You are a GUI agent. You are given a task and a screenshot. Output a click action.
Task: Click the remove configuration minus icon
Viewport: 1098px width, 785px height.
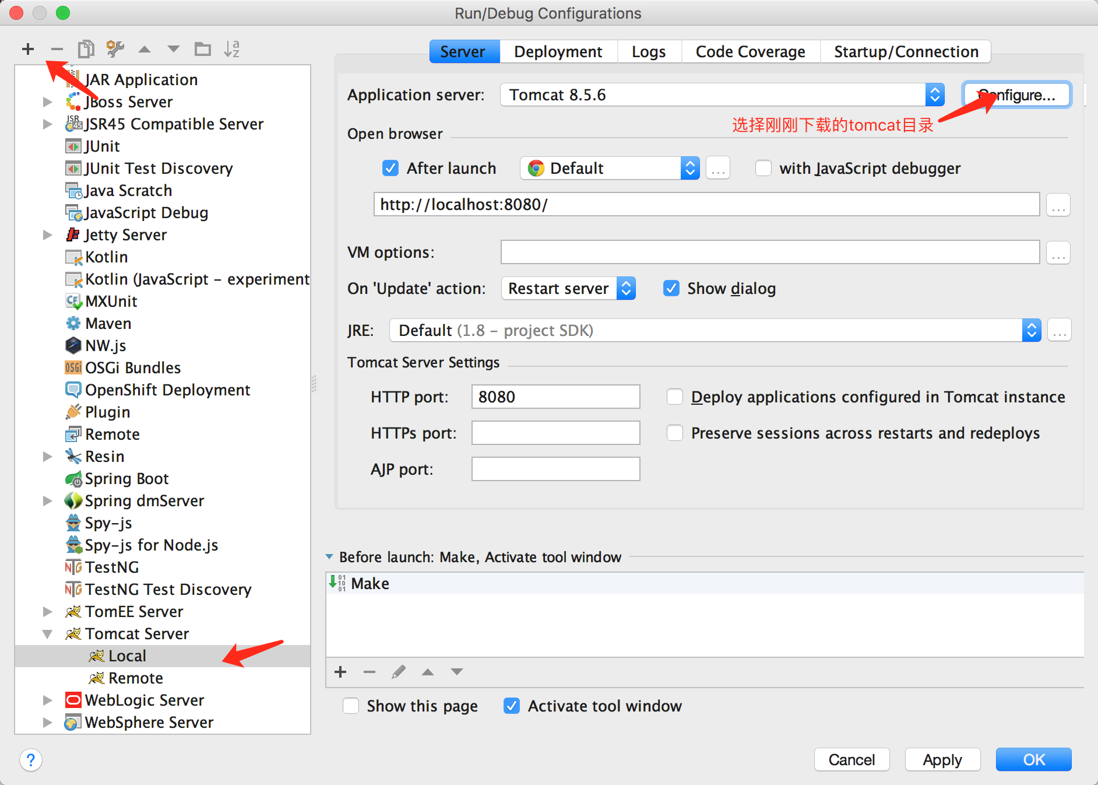coord(57,49)
